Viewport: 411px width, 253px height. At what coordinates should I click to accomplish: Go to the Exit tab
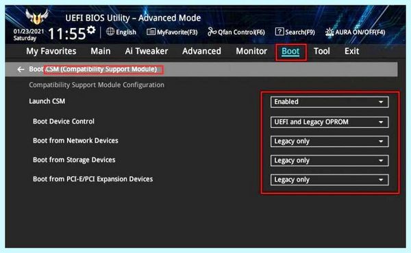(x=352, y=51)
